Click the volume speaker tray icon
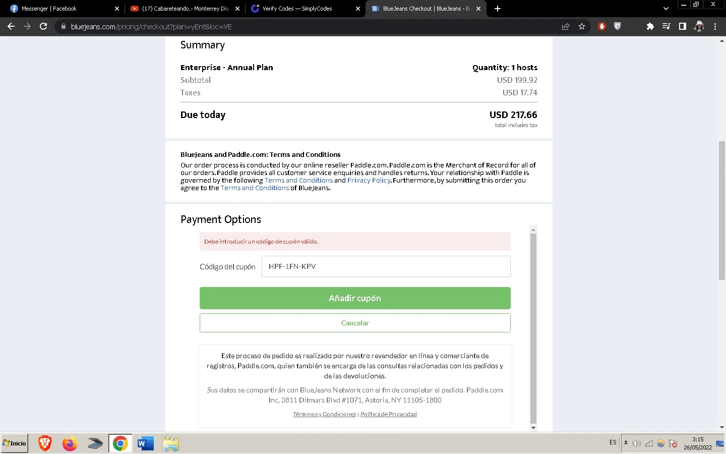This screenshot has width=726, height=454. [x=637, y=443]
